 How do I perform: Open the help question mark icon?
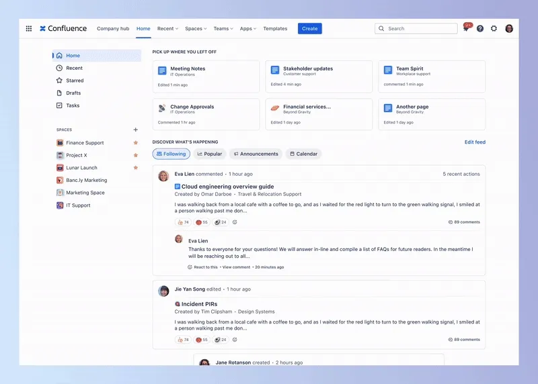480,28
